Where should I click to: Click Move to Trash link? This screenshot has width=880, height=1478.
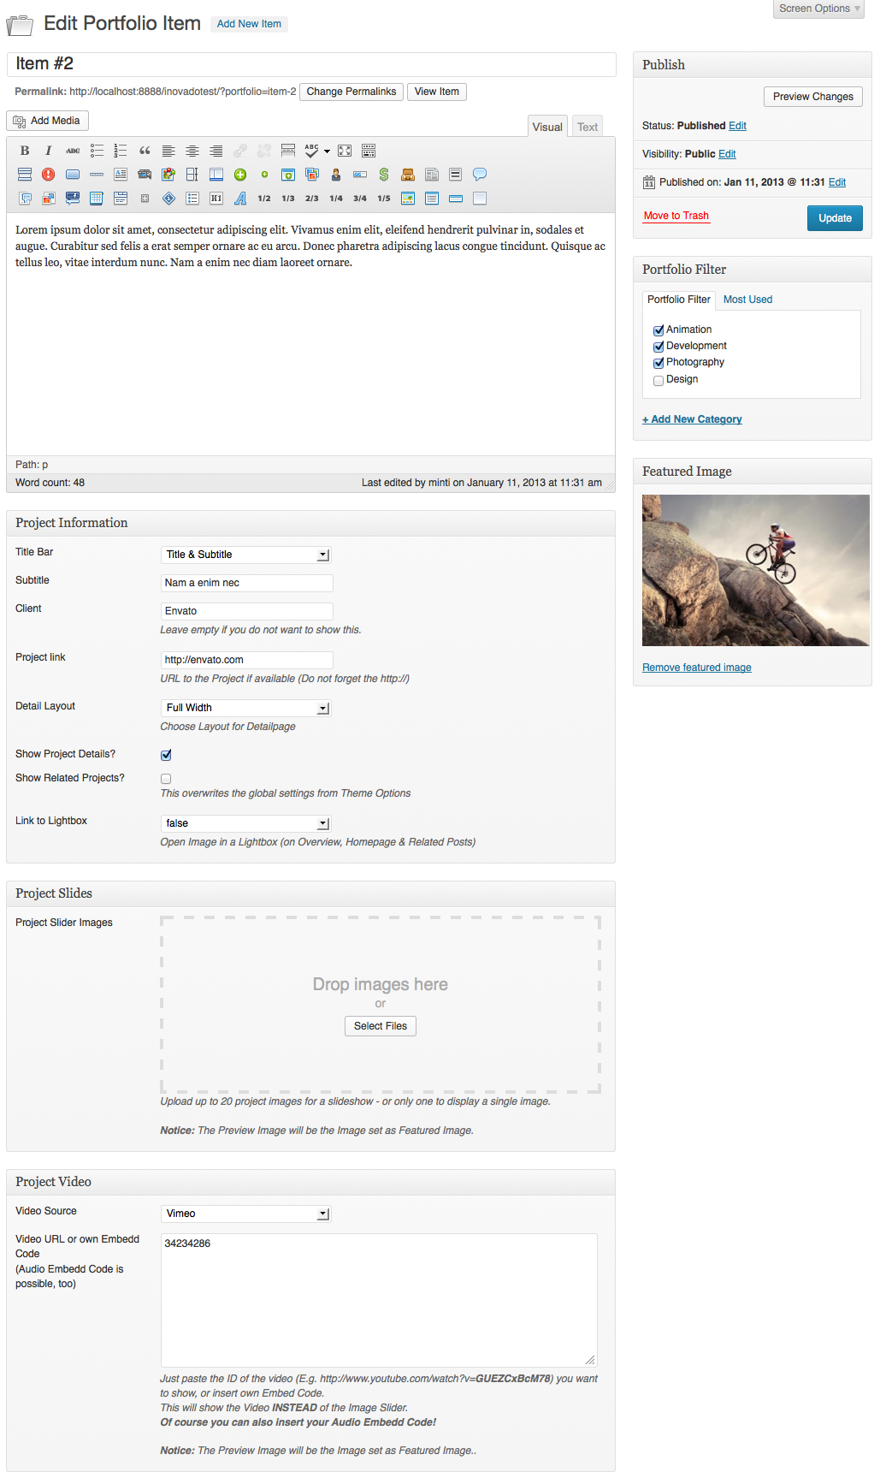(x=676, y=216)
